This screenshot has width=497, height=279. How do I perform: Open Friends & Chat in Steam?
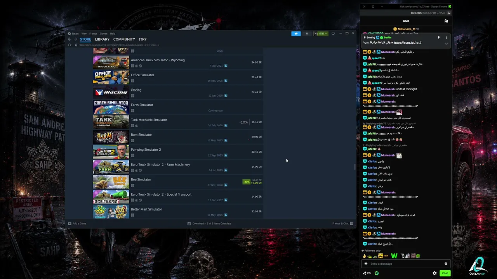pyautogui.click(x=343, y=224)
